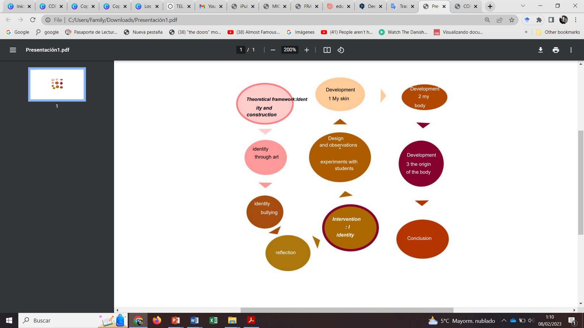Click the fit to page icon

327,50
